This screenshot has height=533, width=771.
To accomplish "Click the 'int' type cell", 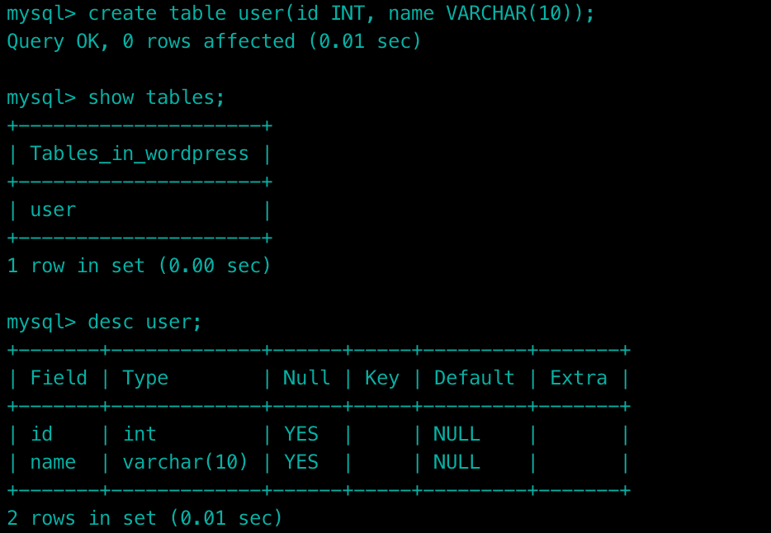I will coord(140,434).
